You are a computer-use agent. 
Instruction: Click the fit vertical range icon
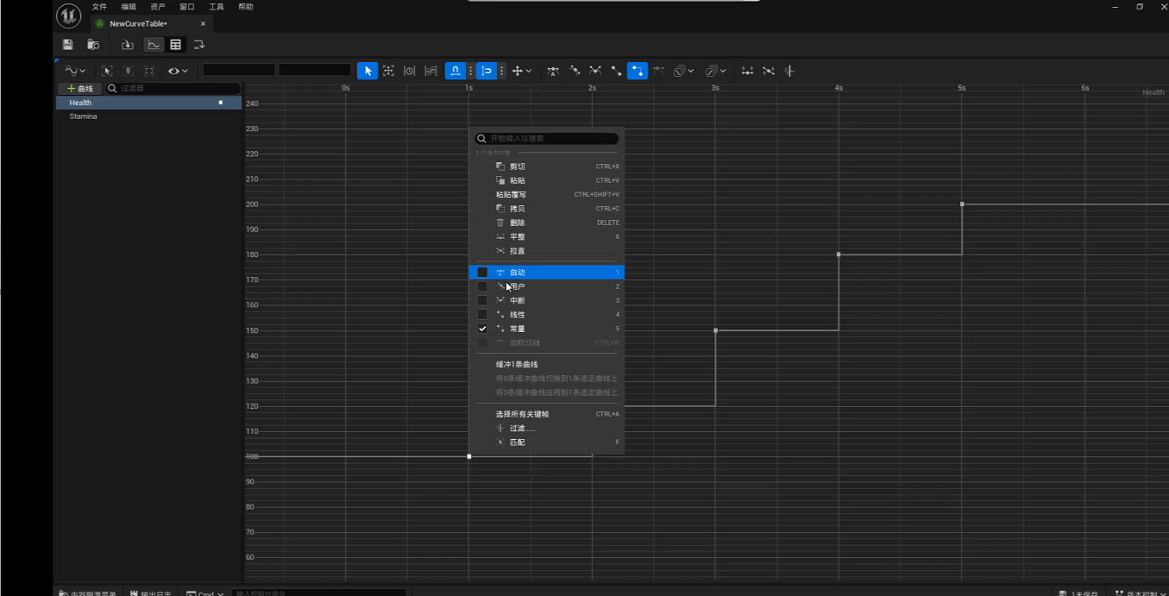click(x=431, y=71)
